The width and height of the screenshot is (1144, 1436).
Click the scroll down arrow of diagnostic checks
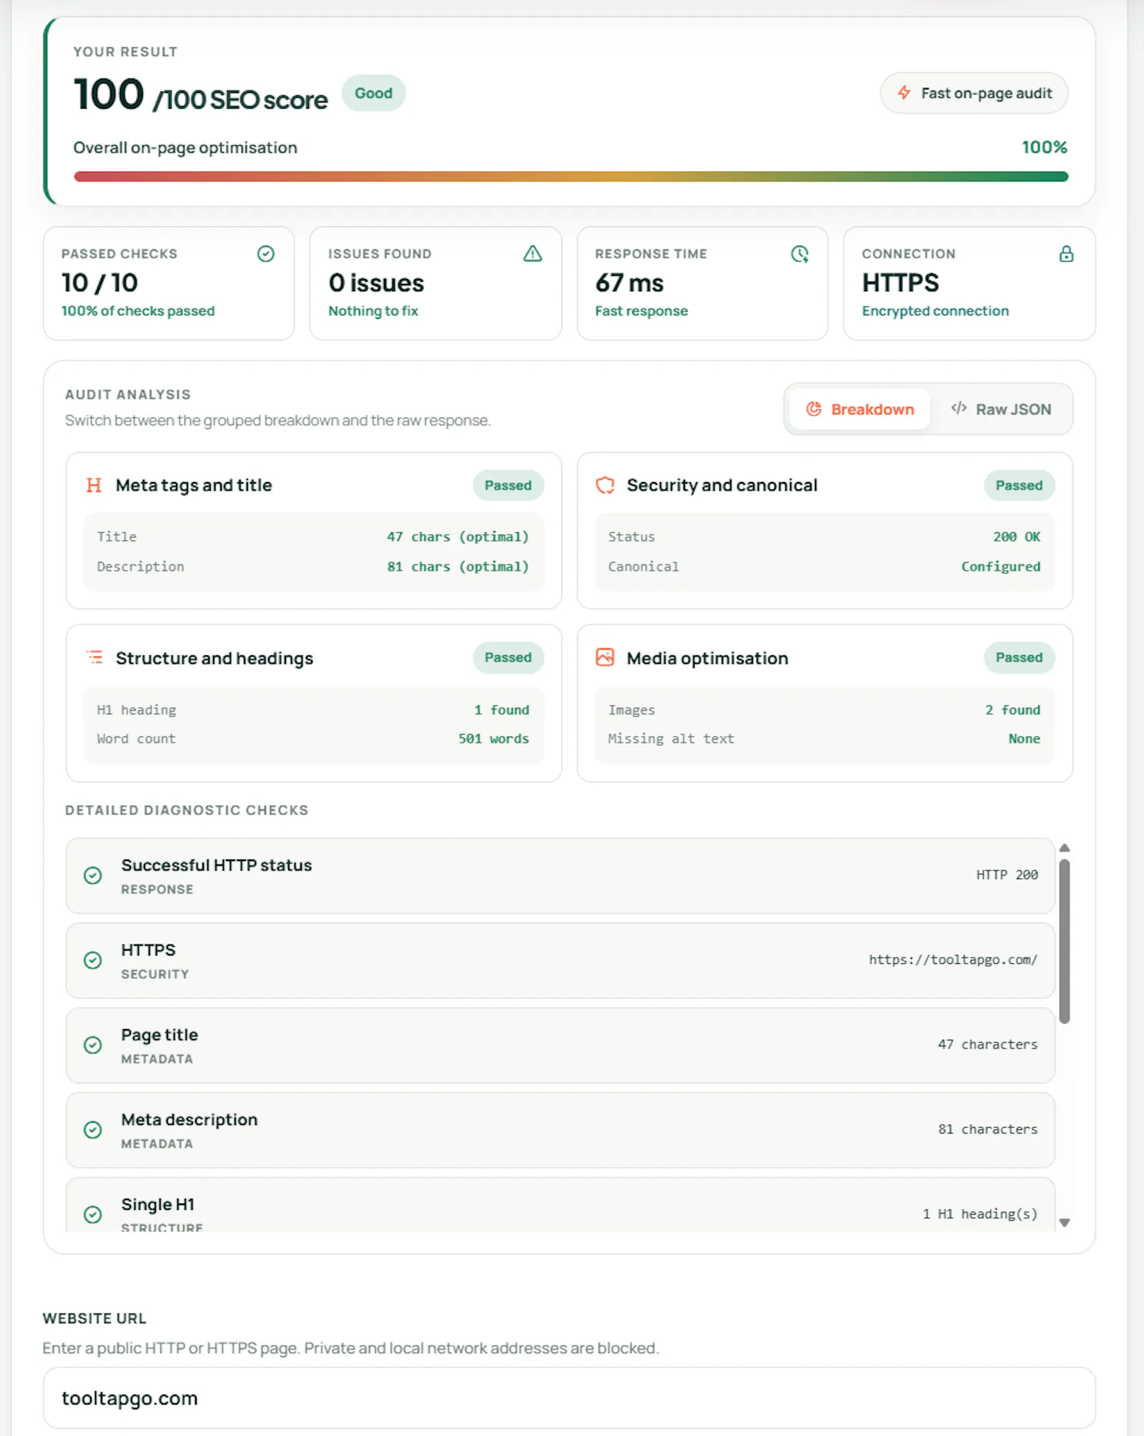point(1064,1223)
